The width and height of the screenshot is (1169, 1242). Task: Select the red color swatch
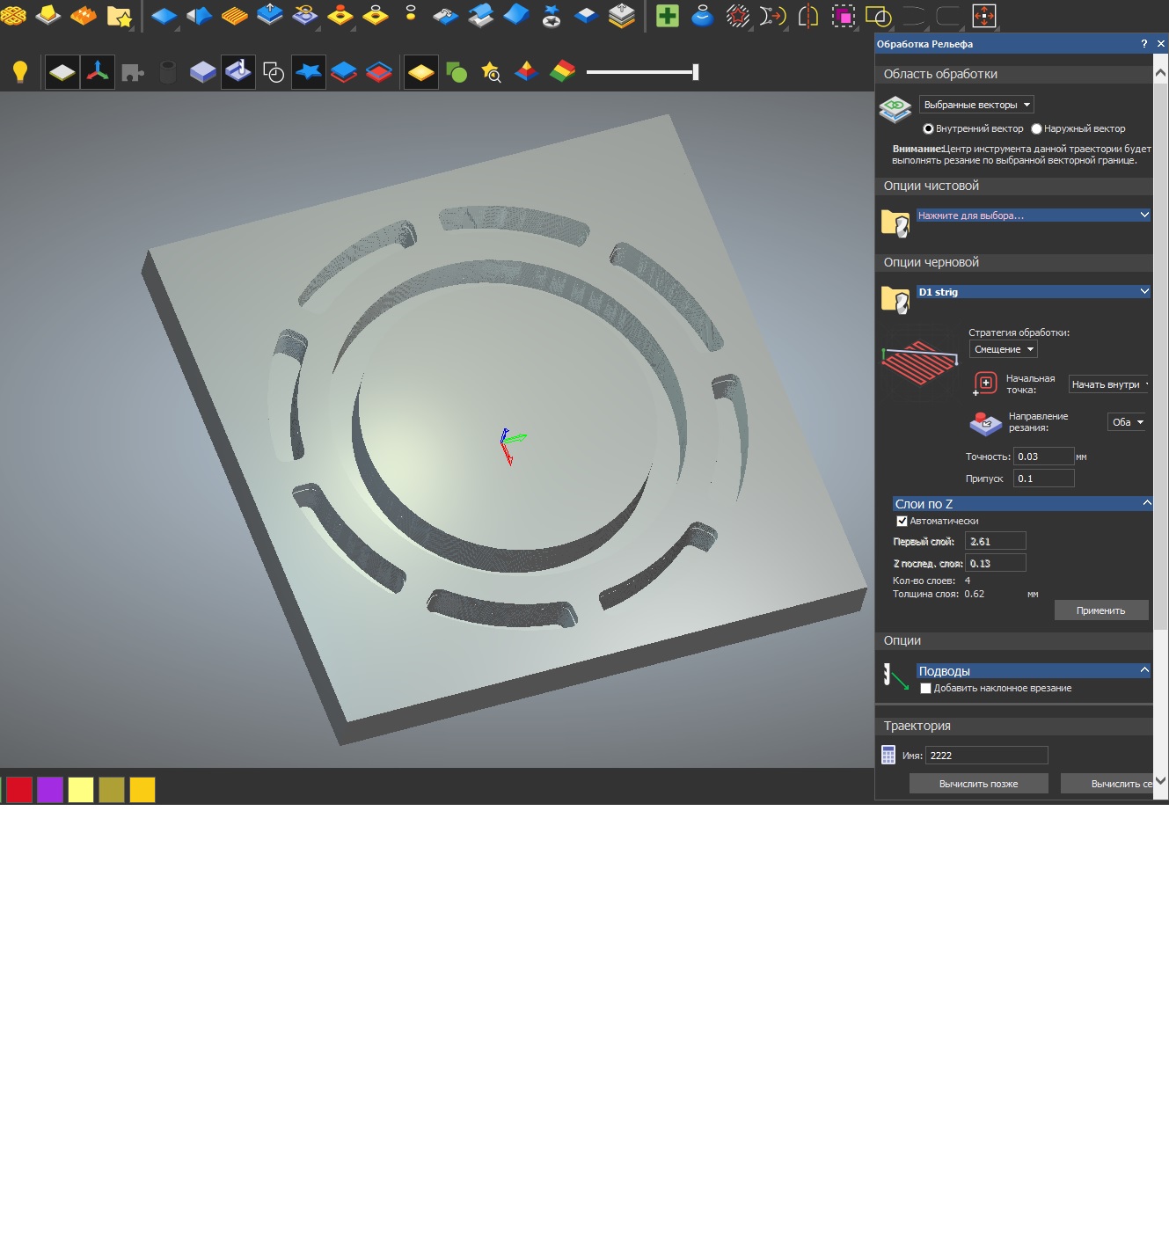(19, 790)
